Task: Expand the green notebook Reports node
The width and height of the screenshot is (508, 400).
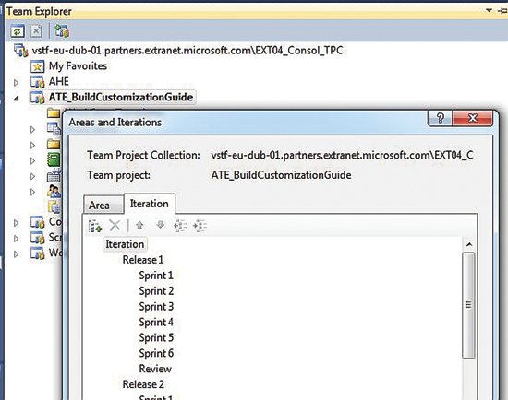Action: pos(32,161)
